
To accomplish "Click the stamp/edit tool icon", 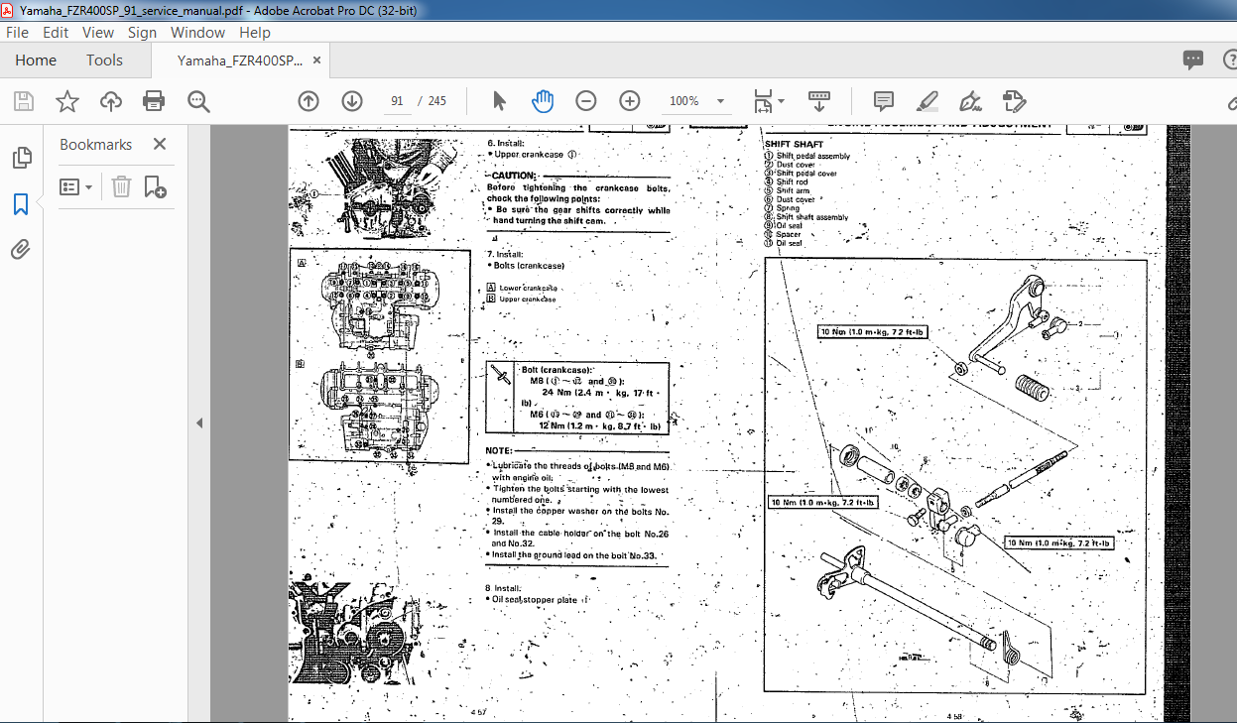I will coord(1014,101).
